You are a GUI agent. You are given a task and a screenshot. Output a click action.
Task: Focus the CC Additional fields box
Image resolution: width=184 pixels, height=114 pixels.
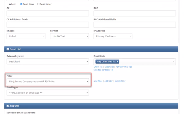48,25
